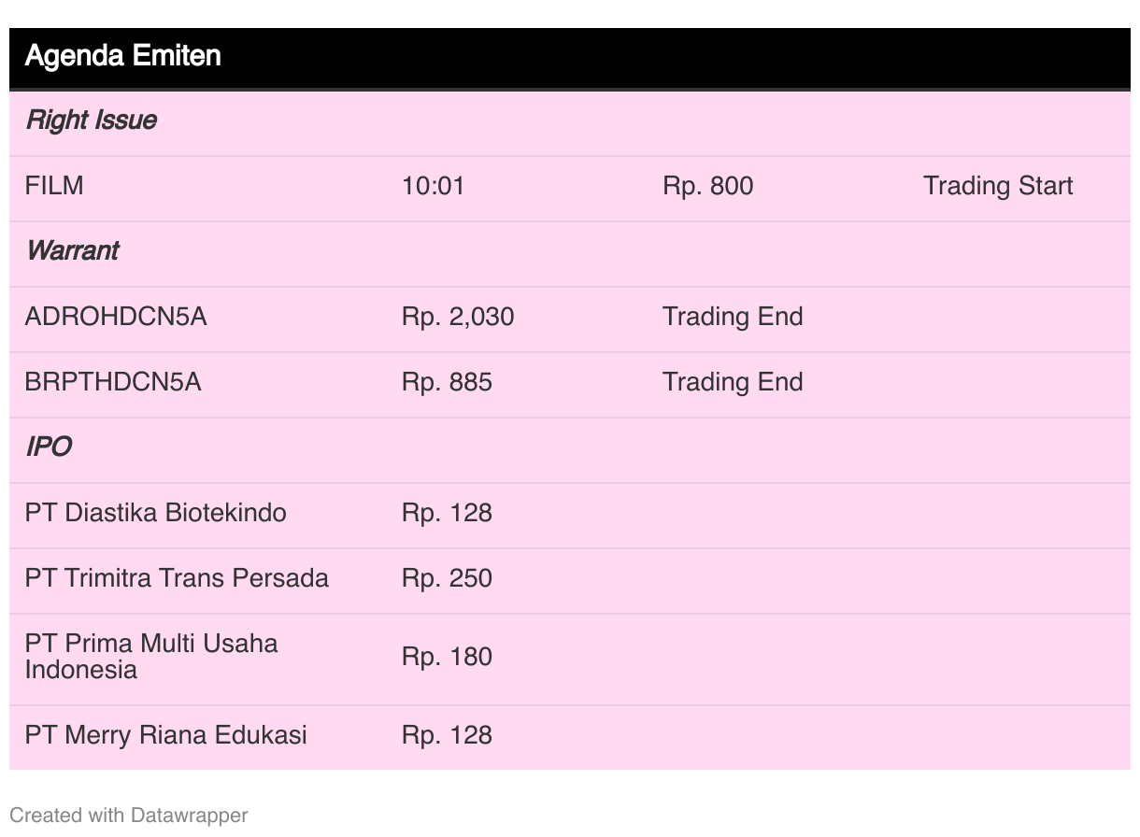
Task: Click the Rp. 2,030 price value
Action: coord(458,317)
